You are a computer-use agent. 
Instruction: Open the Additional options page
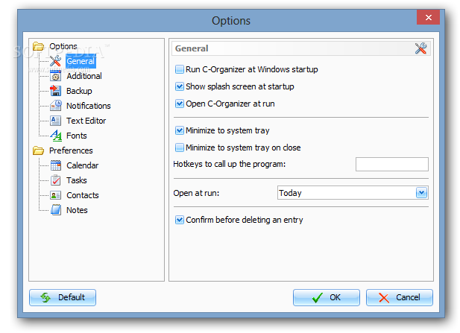84,76
